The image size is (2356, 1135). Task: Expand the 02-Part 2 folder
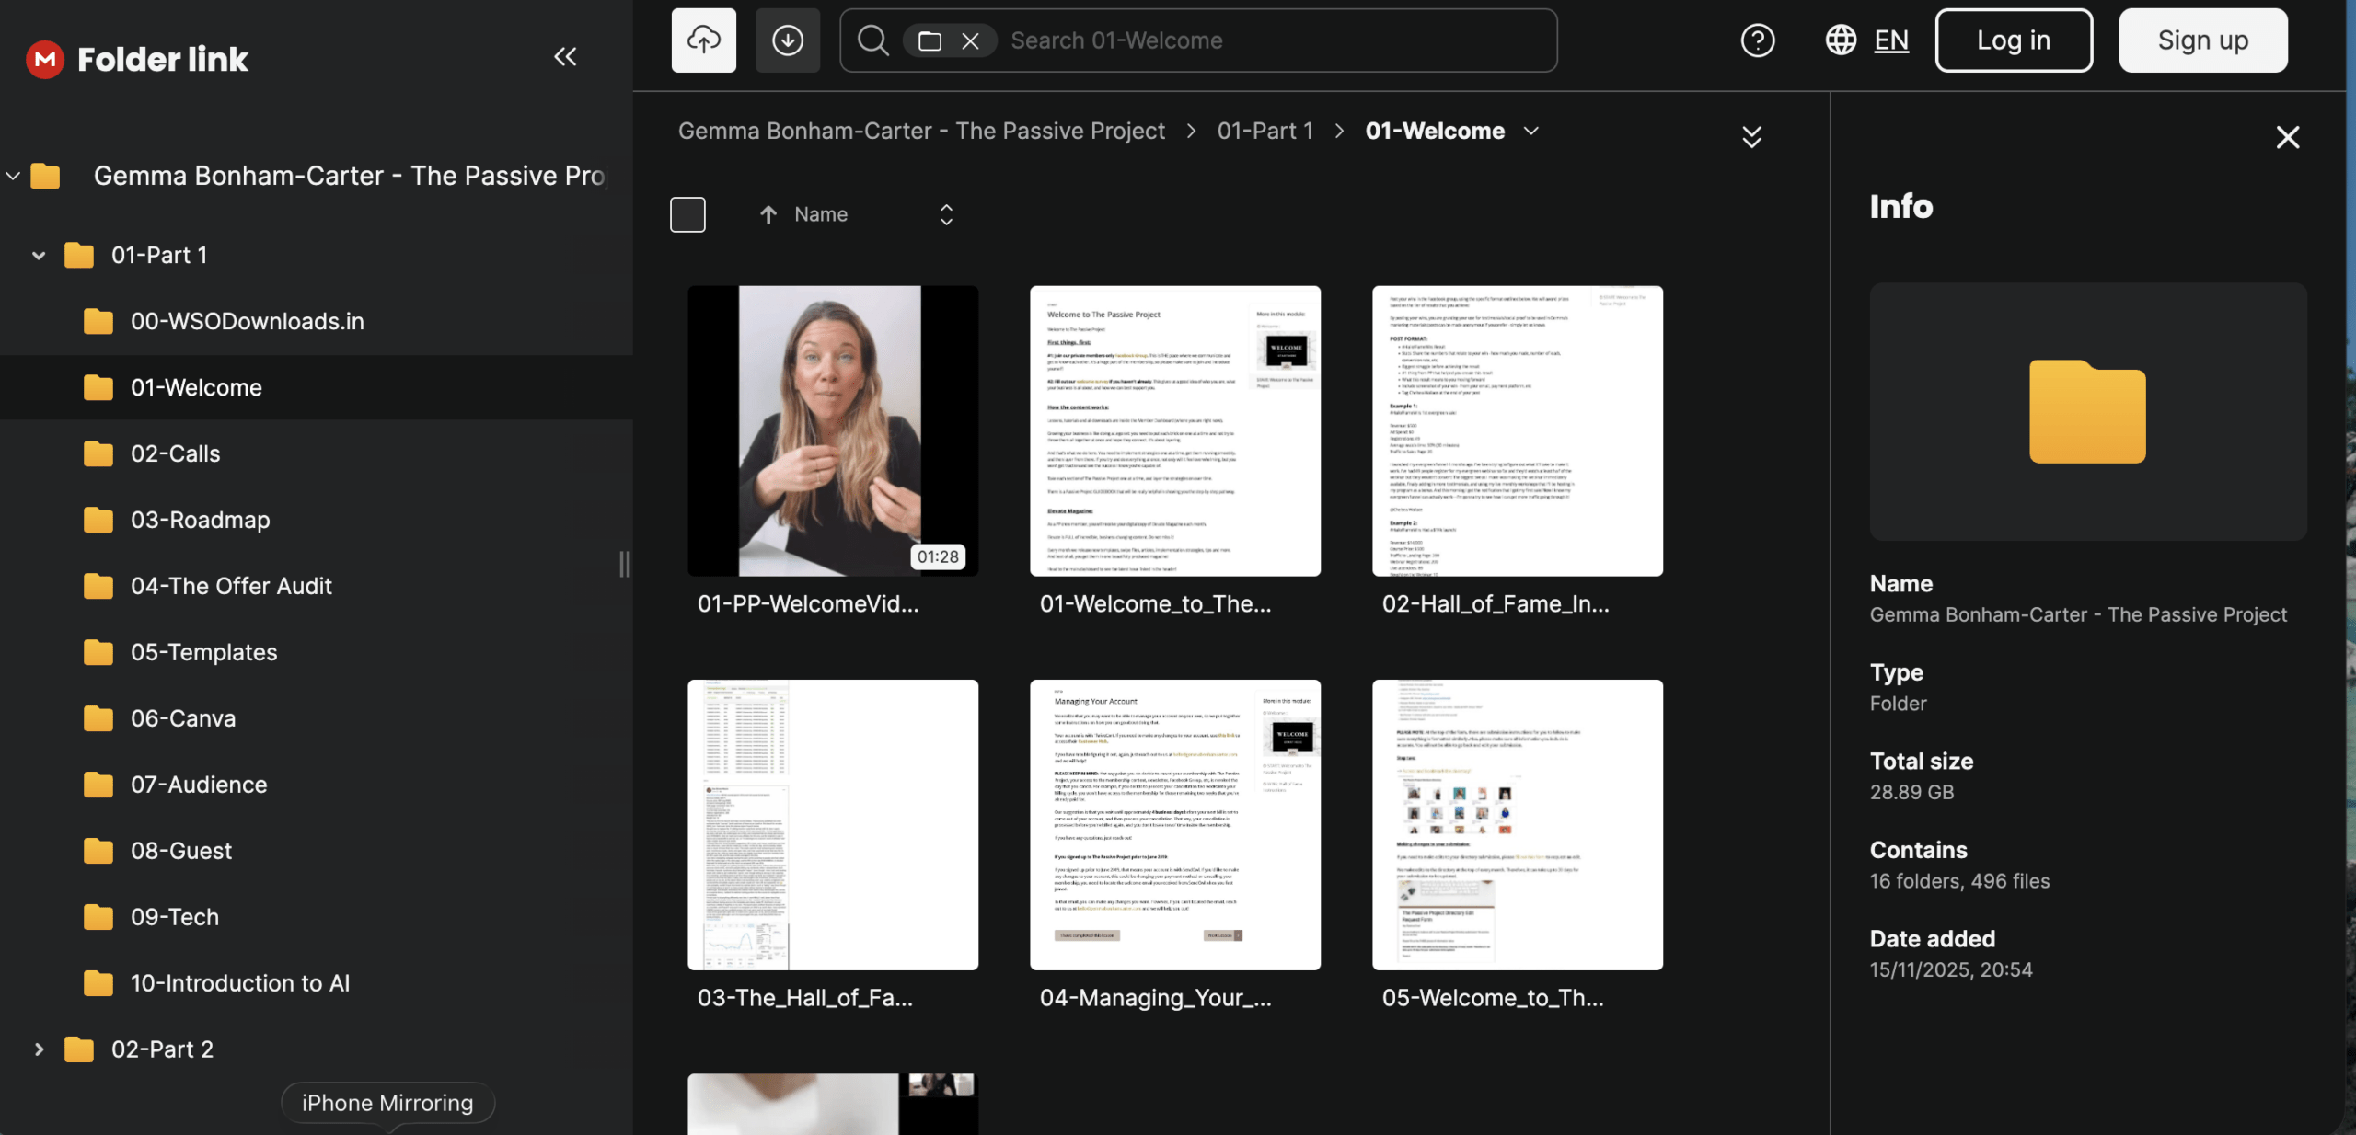[39, 1049]
